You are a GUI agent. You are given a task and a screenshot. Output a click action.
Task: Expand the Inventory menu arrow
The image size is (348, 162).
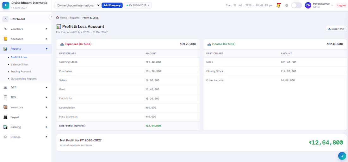tap(47, 107)
